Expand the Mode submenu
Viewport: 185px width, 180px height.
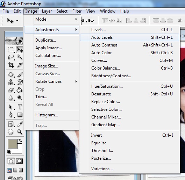click(52, 19)
